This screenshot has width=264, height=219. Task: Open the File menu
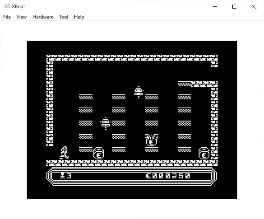click(7, 17)
